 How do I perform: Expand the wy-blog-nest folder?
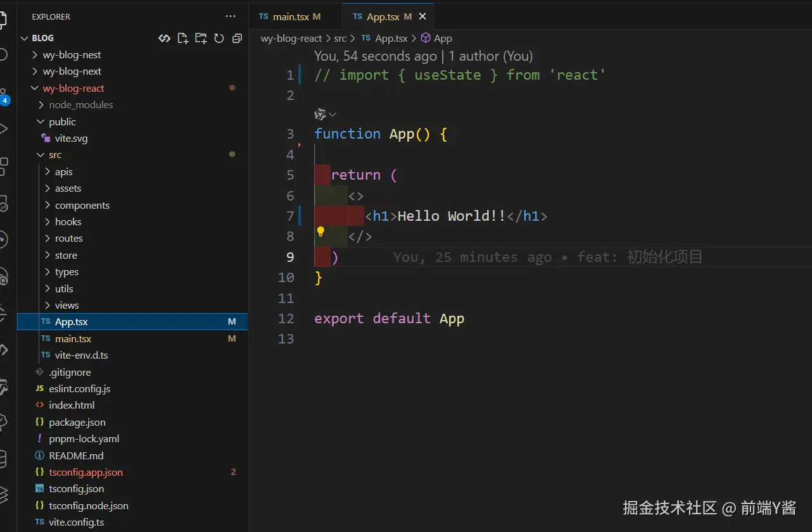coord(35,55)
